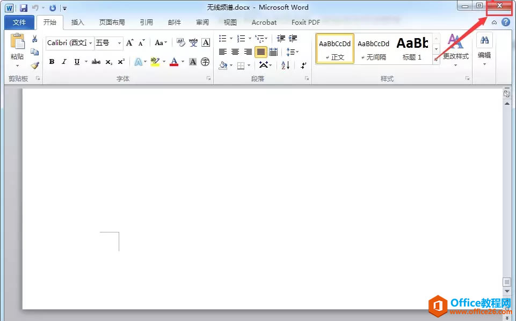Customize Quick Access Toolbar dropdown

65,9
